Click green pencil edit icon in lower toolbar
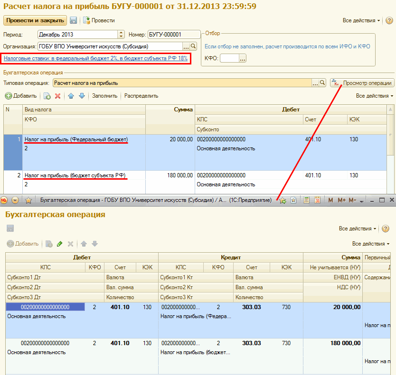Image resolution: width=396 pixels, height=375 pixels. (x=59, y=244)
